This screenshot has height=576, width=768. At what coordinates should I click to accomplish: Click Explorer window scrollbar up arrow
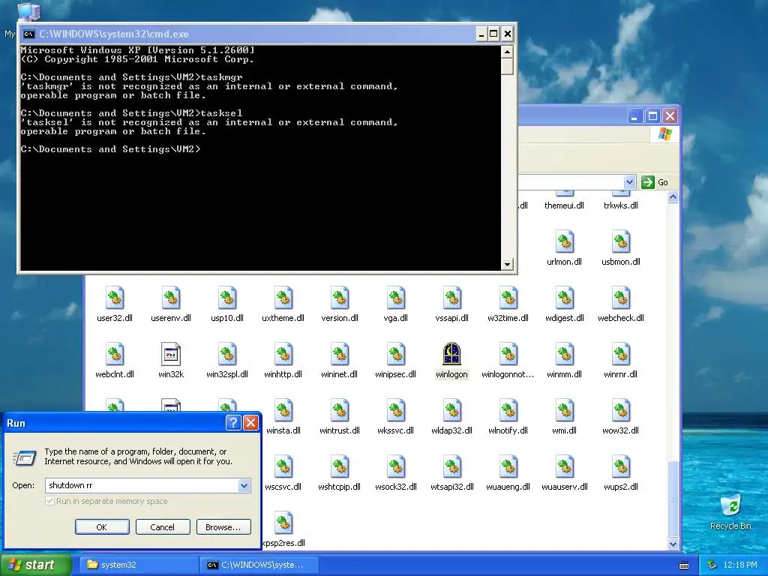pos(673,197)
